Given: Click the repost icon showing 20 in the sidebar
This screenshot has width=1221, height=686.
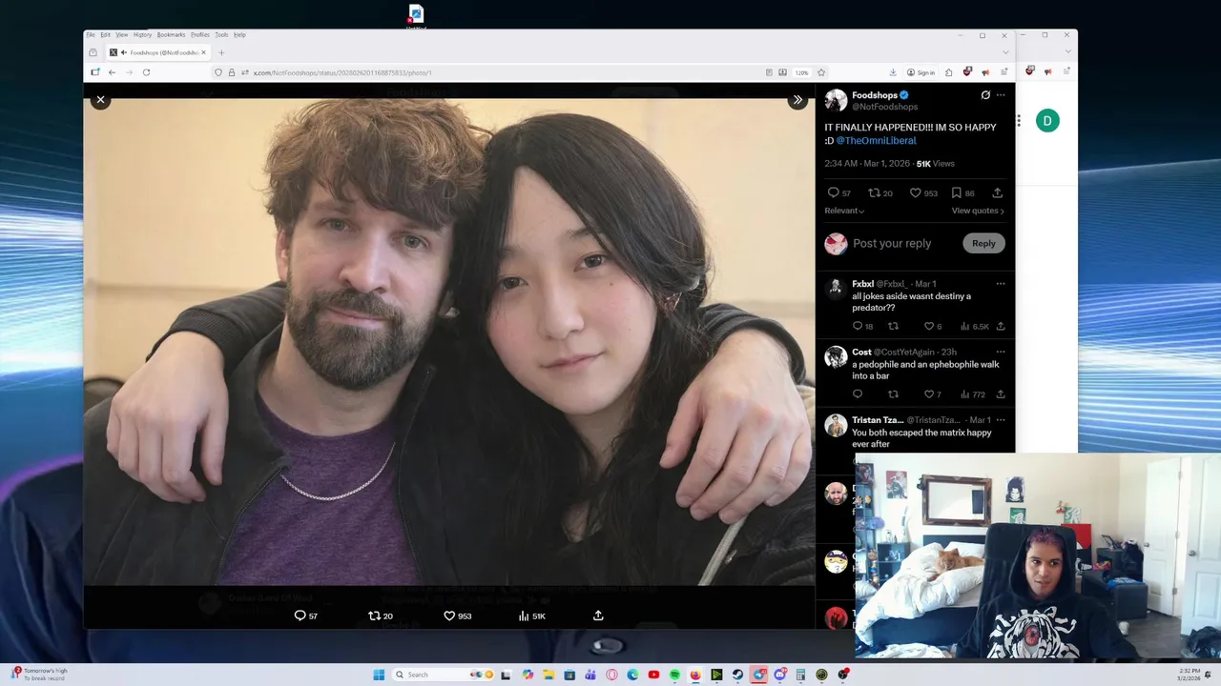Looking at the screenshot, I should 874,192.
